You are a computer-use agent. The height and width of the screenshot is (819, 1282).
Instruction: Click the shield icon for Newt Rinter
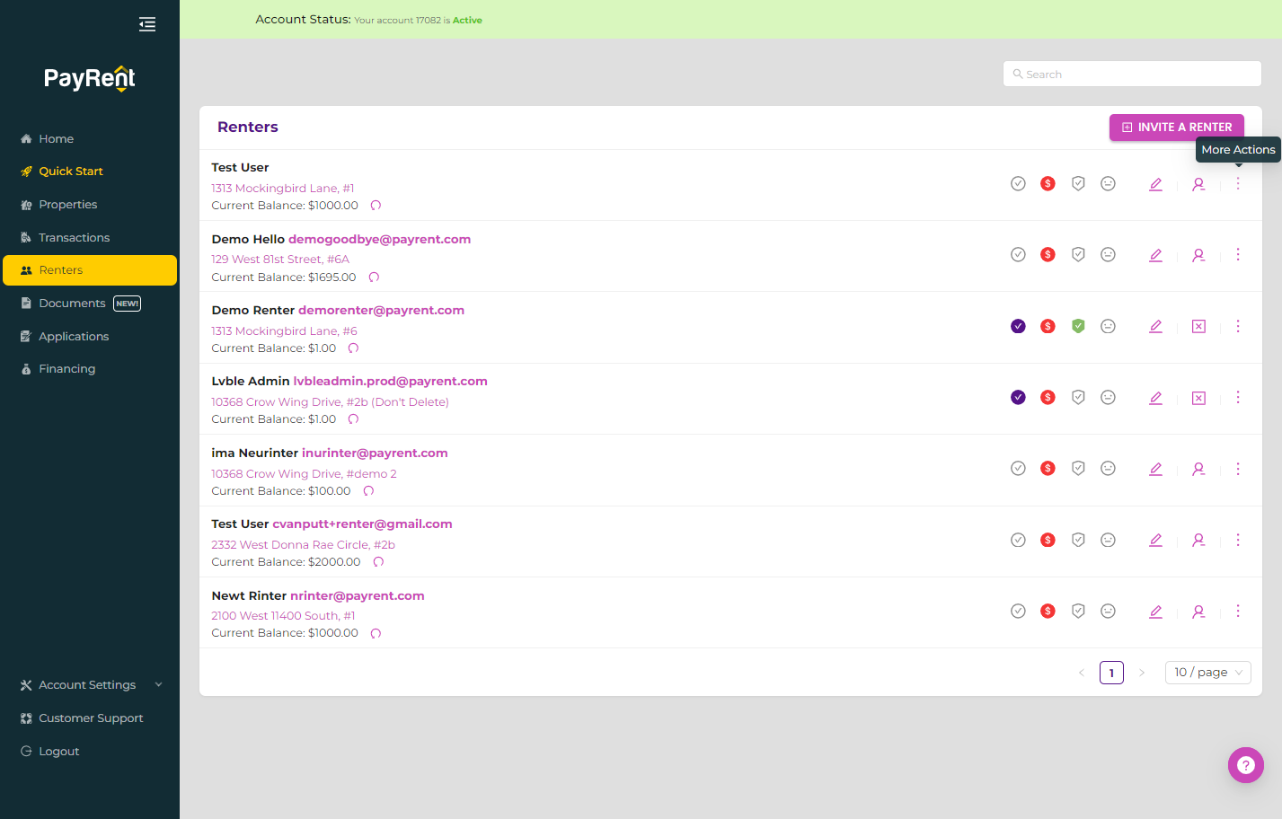(x=1078, y=612)
